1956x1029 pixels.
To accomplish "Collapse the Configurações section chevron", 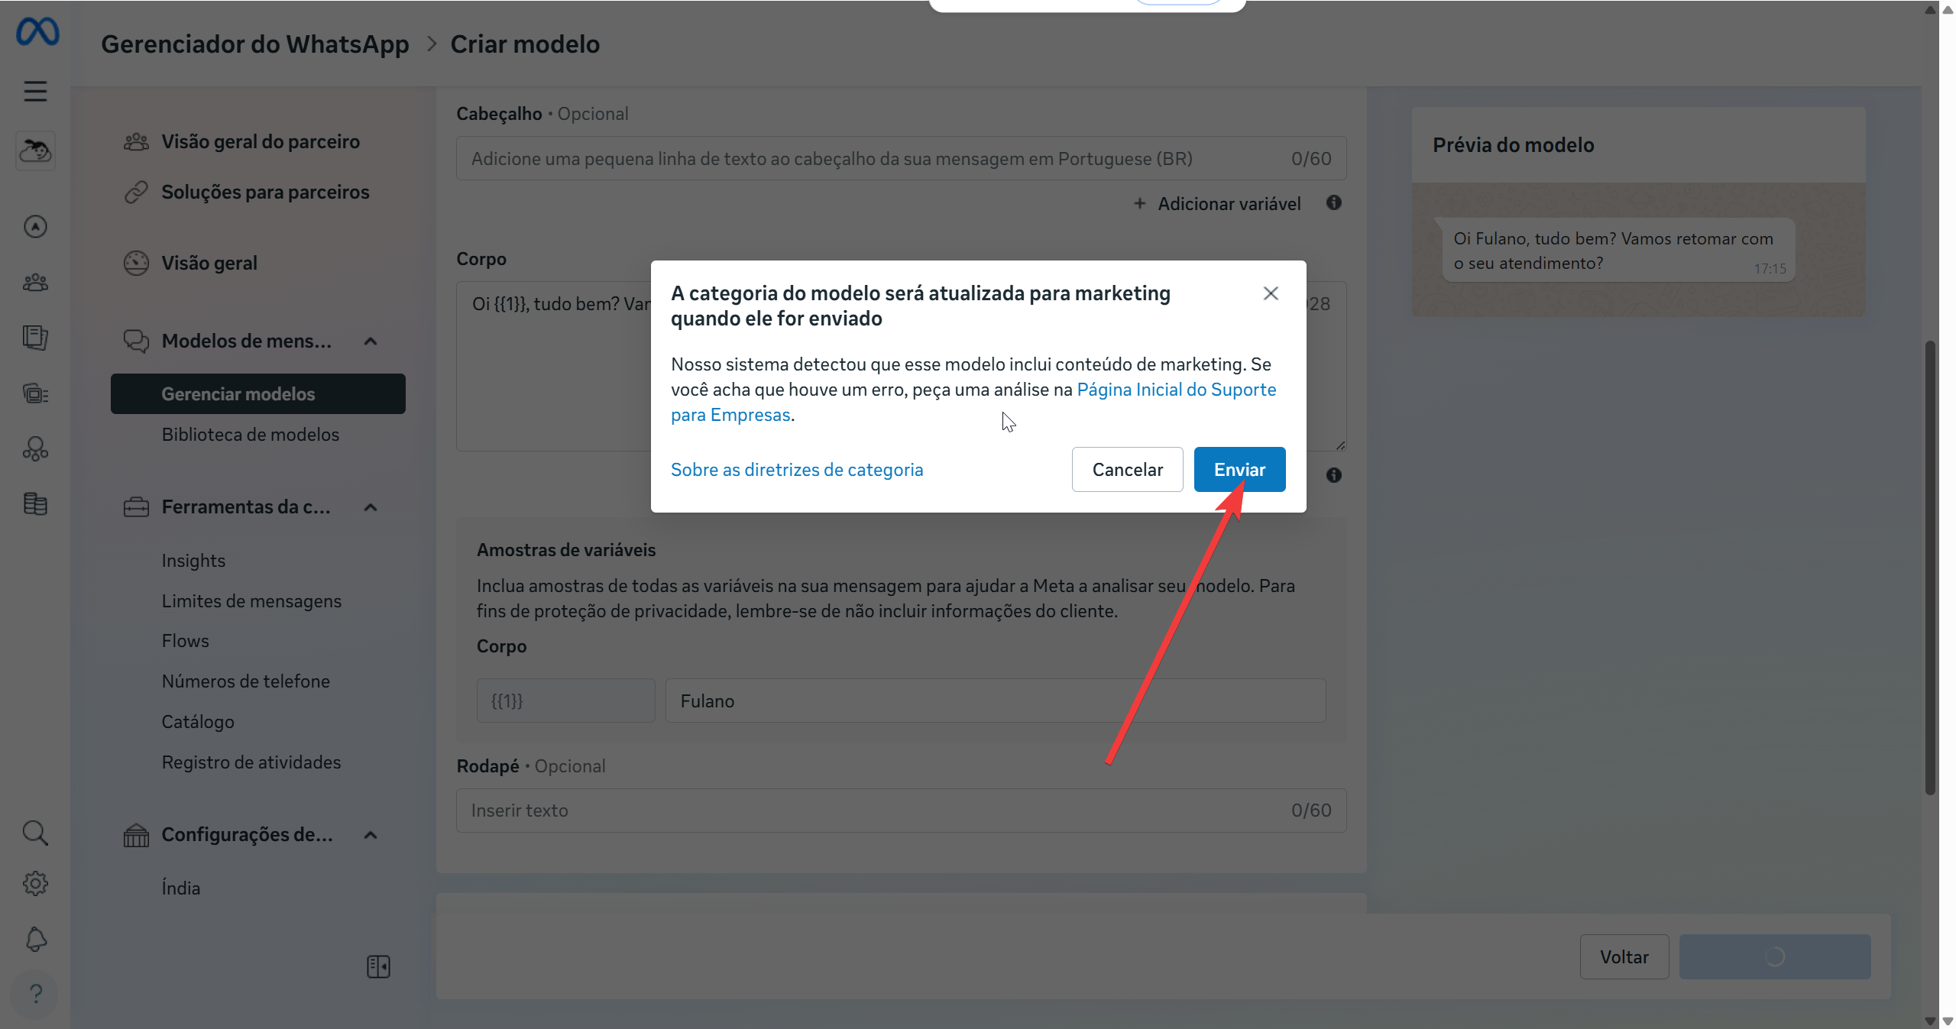I will pyautogui.click(x=371, y=835).
